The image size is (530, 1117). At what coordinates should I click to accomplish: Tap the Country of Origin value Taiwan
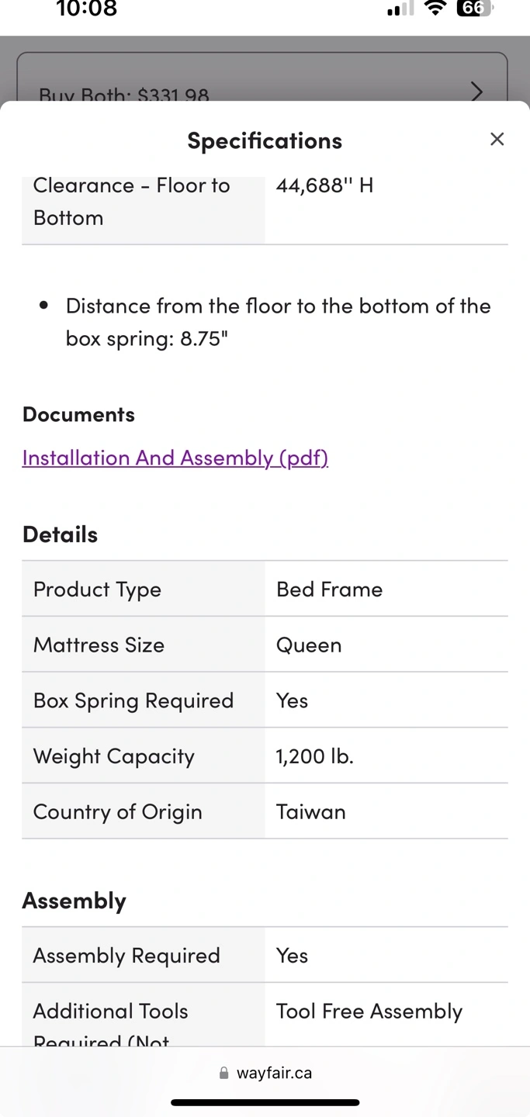[311, 812]
